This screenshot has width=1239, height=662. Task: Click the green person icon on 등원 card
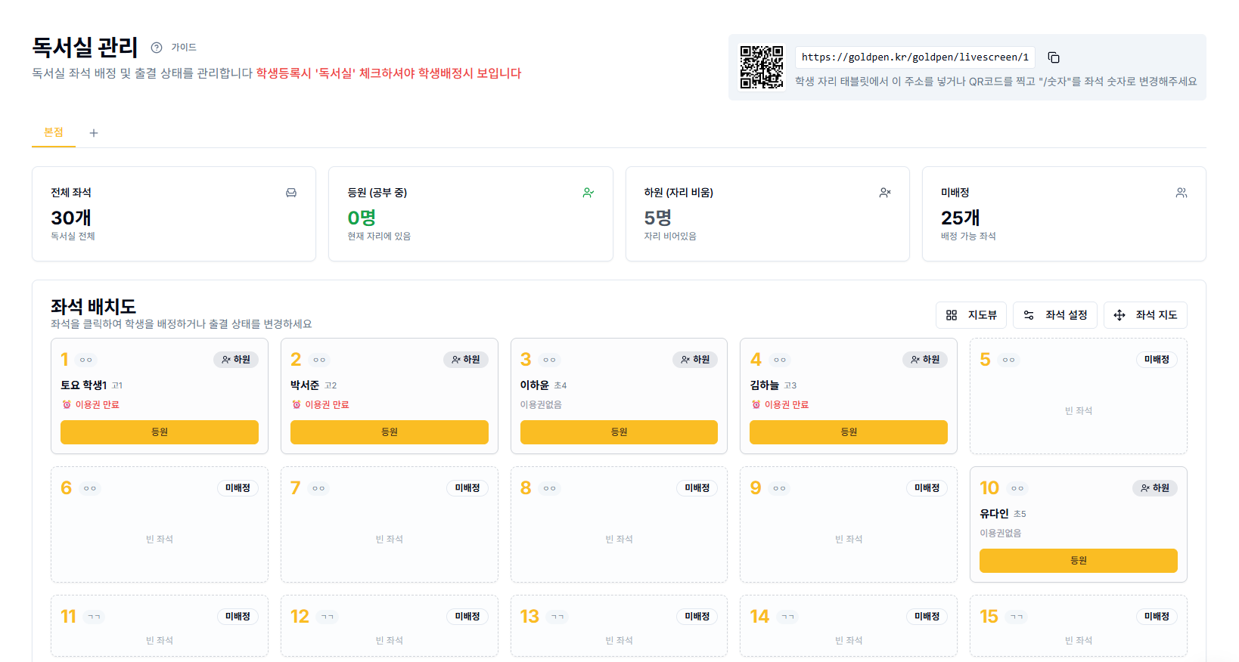click(588, 192)
